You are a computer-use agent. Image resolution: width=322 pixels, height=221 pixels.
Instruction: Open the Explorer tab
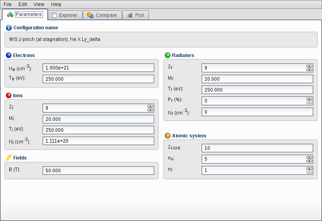pos(64,15)
